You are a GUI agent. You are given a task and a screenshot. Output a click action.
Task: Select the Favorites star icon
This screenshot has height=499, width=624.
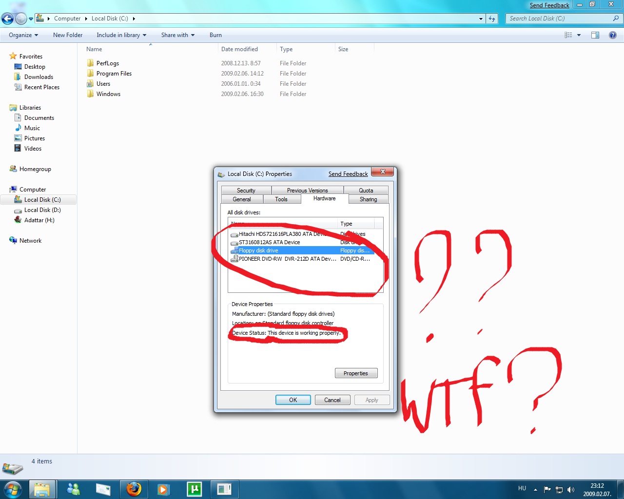(13, 56)
